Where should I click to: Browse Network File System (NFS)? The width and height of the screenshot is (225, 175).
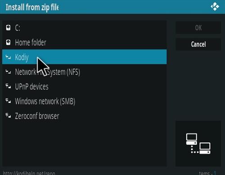pyautogui.click(x=84, y=72)
